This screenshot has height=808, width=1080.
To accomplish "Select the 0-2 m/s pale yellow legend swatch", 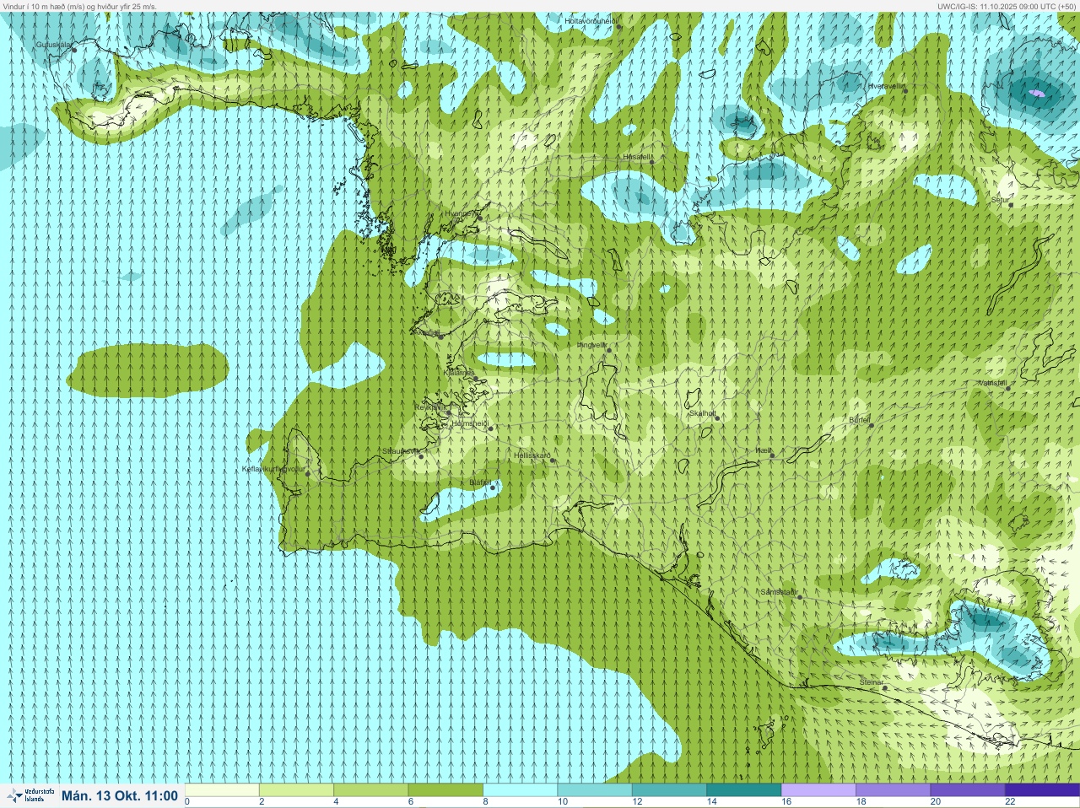I will pos(222,790).
